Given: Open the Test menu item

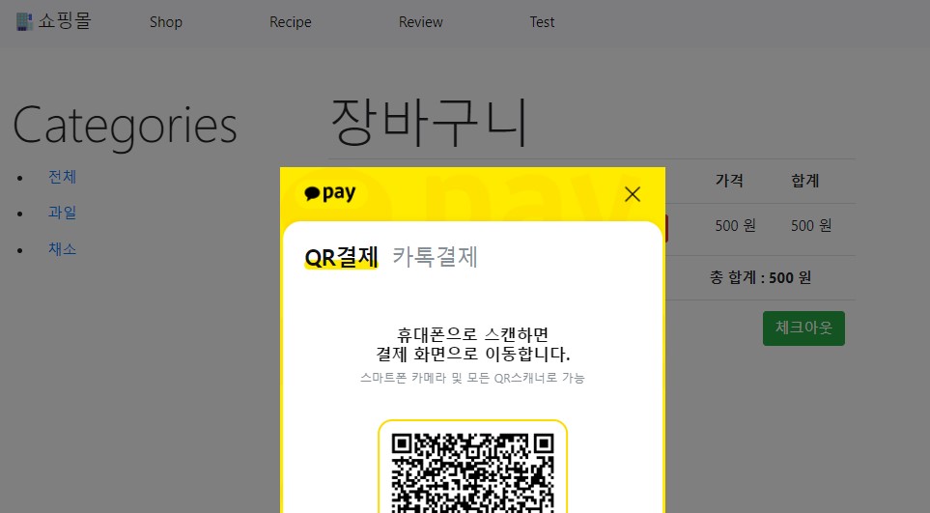Looking at the screenshot, I should (542, 22).
